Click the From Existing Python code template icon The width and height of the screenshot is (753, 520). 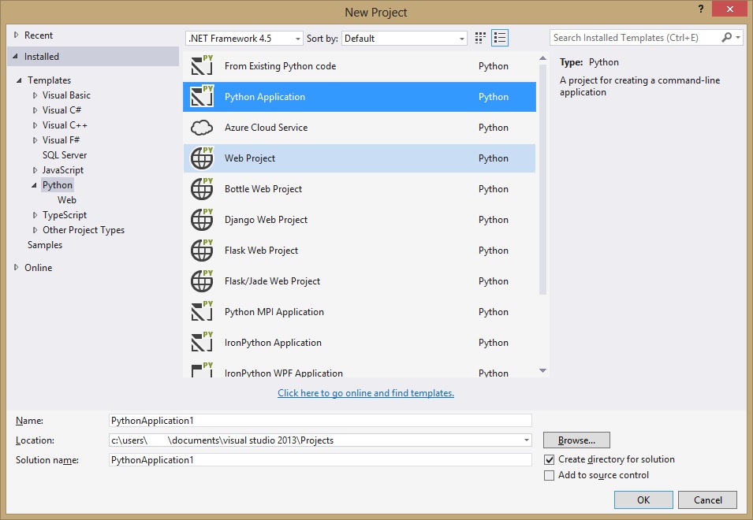(202, 65)
